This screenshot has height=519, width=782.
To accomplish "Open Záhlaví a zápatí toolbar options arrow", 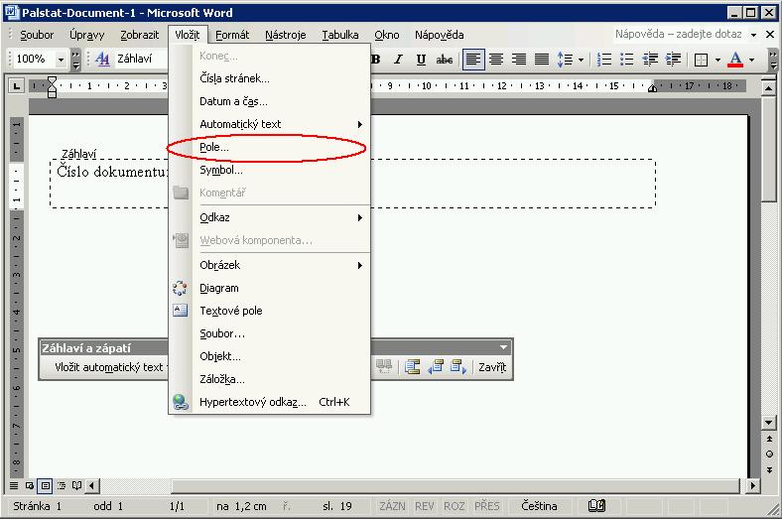I will (504, 347).
